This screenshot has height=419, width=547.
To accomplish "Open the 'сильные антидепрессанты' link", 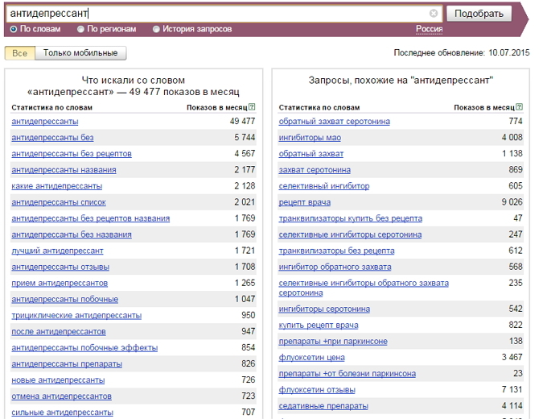I will [63, 413].
